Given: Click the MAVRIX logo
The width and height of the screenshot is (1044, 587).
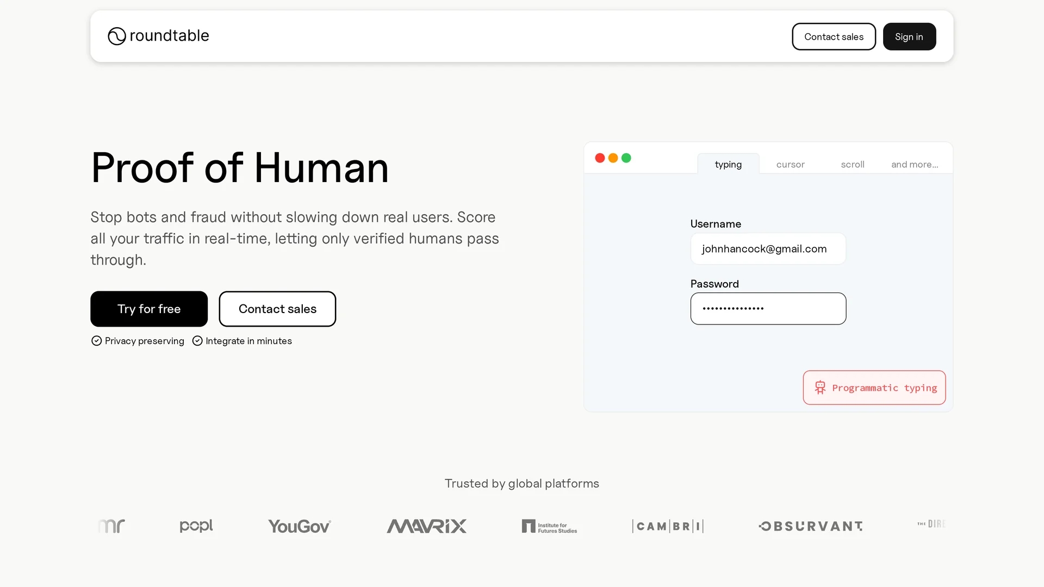Looking at the screenshot, I should pyautogui.click(x=427, y=526).
